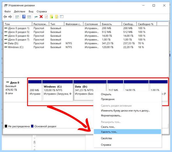Screen dimensions: 172x152
Task: Choose Открыть in the context menu
Action: pos(128,94)
